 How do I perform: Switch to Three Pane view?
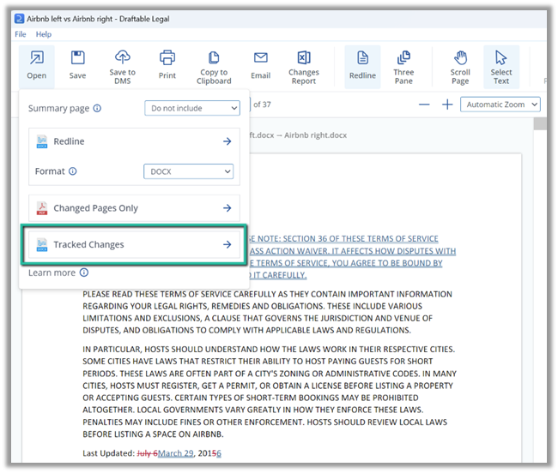(x=403, y=66)
